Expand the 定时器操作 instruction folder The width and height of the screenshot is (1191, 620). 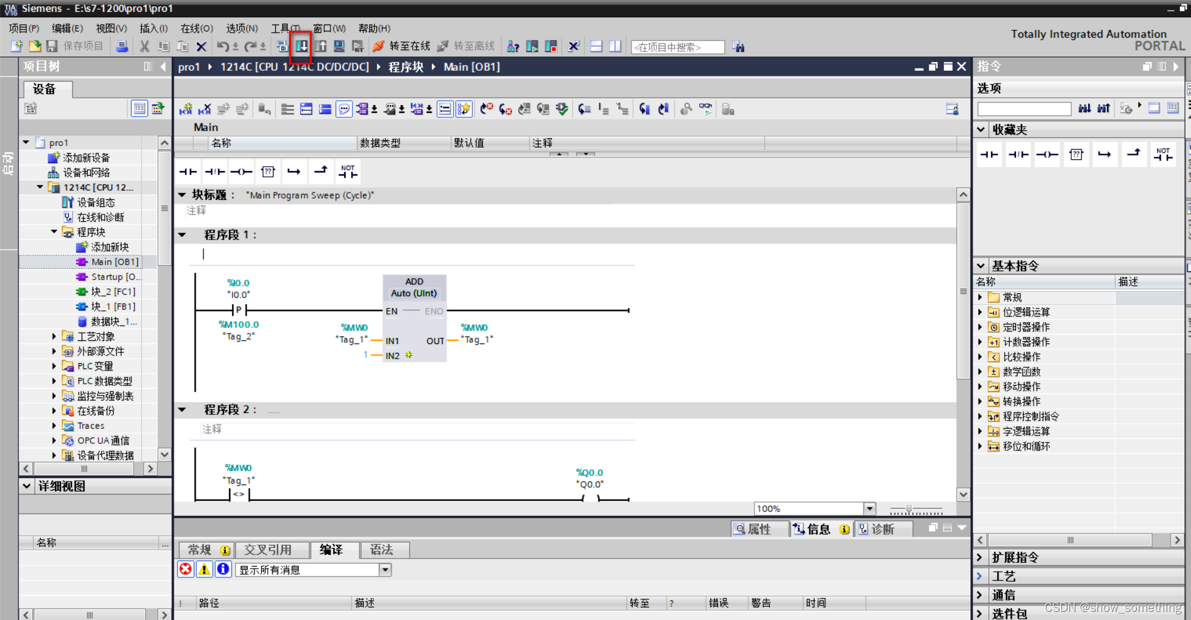tap(980, 327)
